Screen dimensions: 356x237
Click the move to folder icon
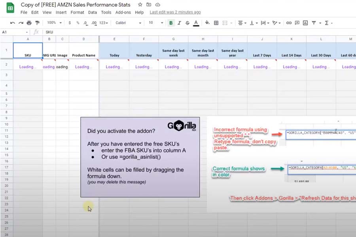(x=149, y=4)
